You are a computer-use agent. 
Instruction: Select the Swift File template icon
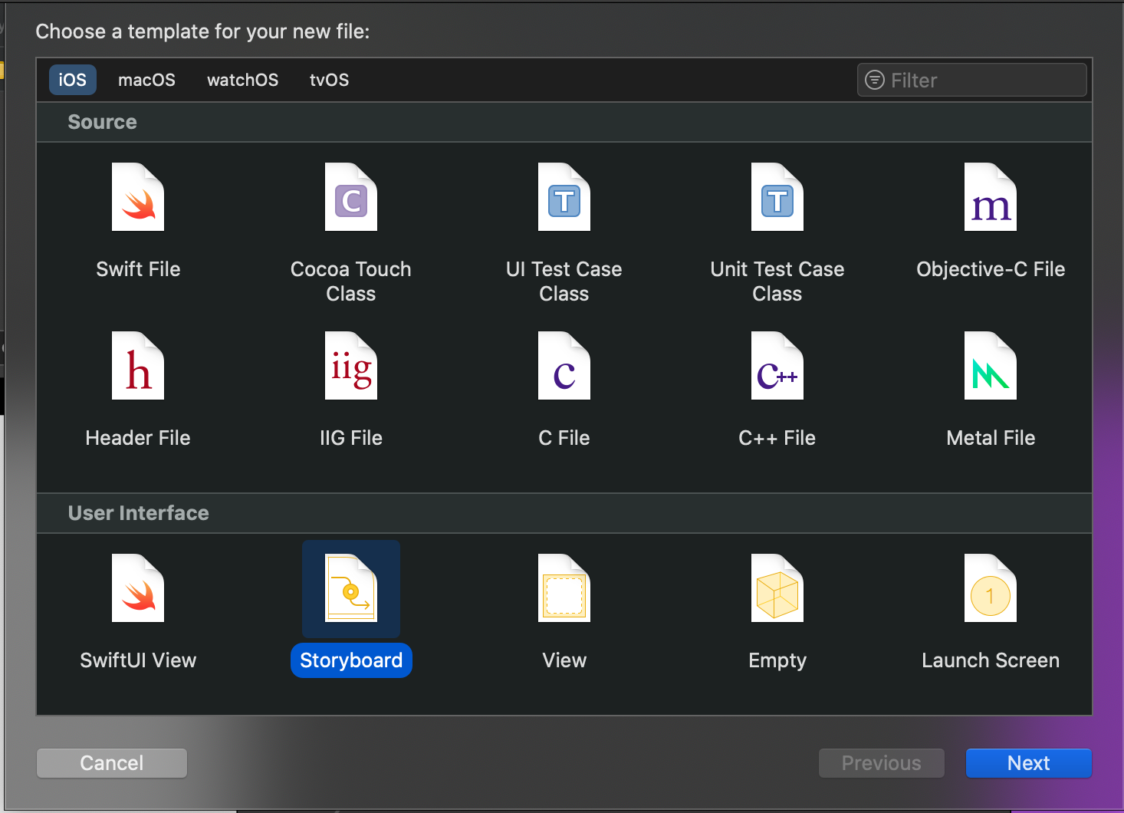138,197
